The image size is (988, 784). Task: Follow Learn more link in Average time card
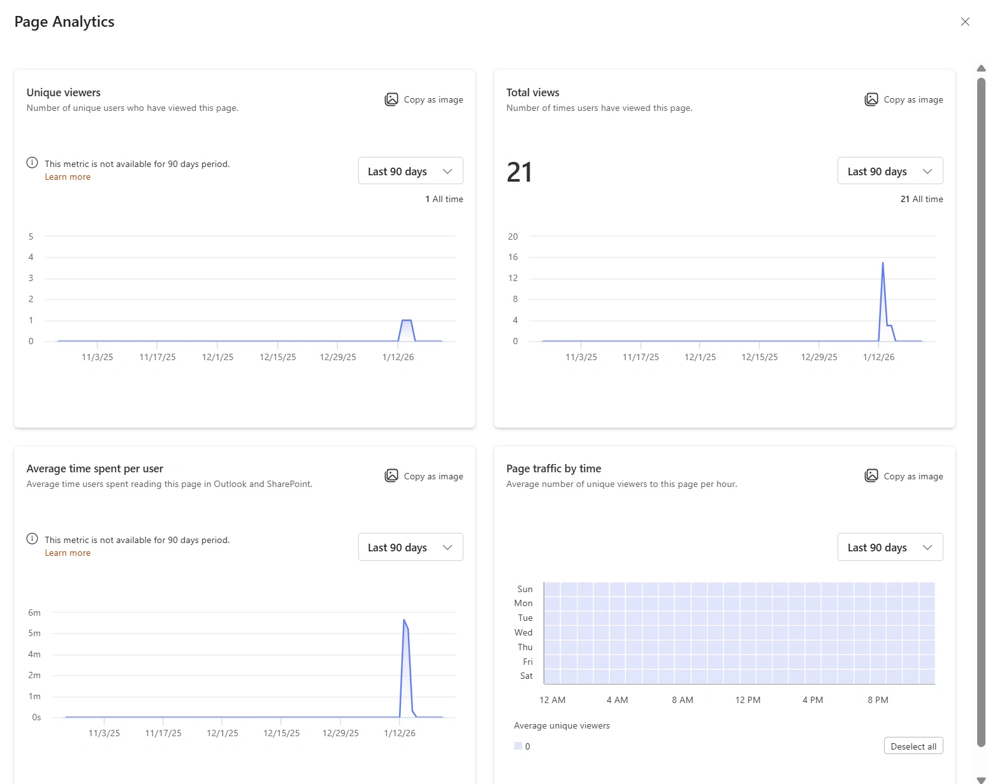coord(68,553)
